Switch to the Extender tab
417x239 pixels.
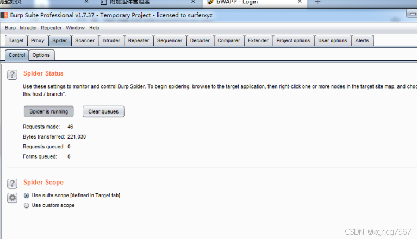[x=258, y=41]
